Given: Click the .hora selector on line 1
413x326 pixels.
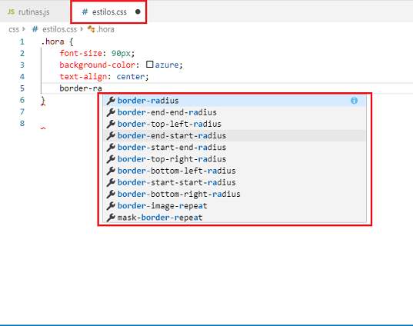Looking at the screenshot, I should coord(52,42).
